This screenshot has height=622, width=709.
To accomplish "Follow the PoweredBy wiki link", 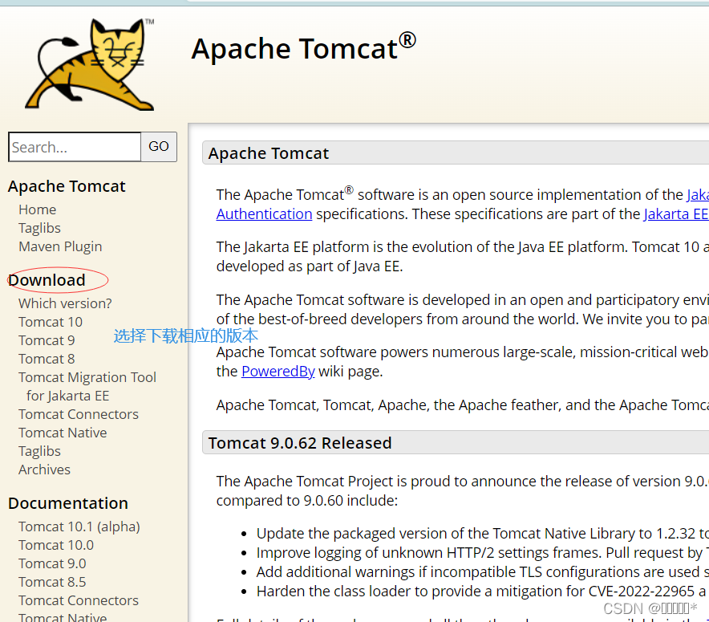I will pyautogui.click(x=278, y=372).
